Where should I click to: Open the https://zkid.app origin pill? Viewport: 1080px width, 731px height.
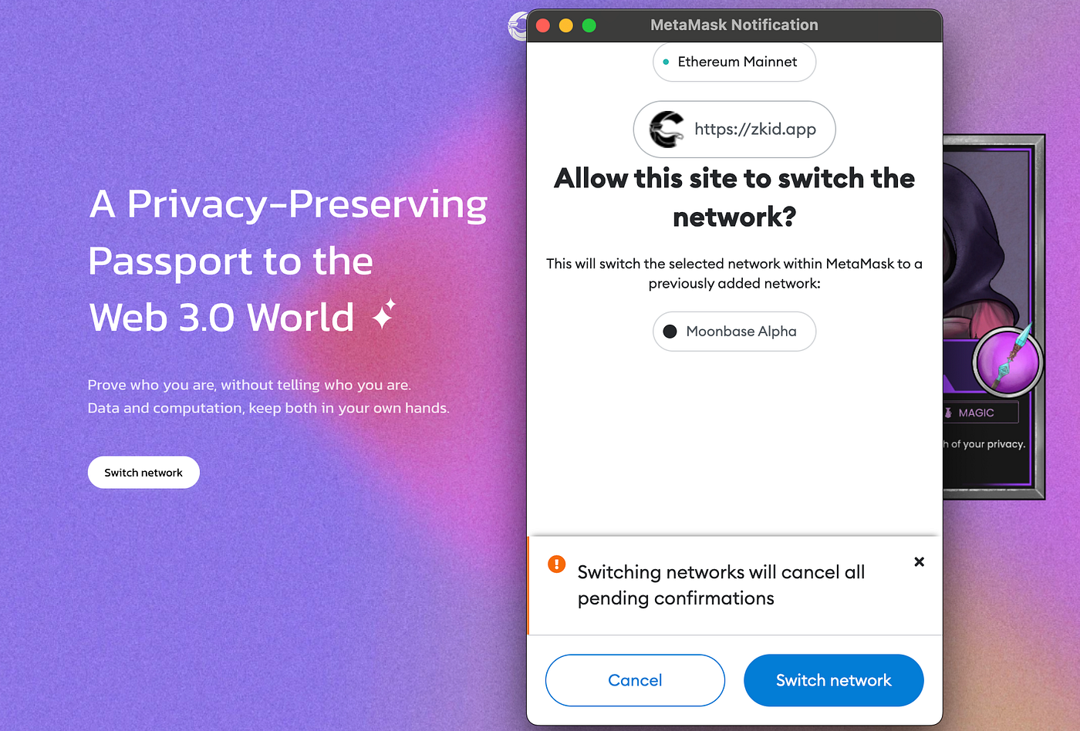pyautogui.click(x=734, y=129)
